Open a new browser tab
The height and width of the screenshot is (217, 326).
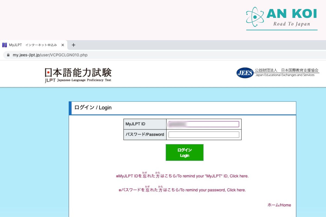coord(73,45)
